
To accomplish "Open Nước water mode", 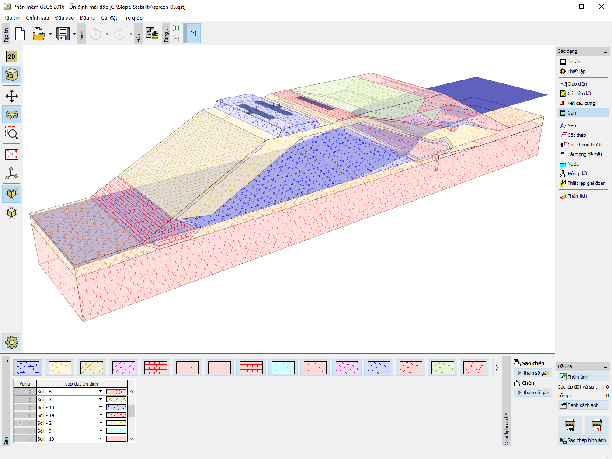I will (x=583, y=164).
